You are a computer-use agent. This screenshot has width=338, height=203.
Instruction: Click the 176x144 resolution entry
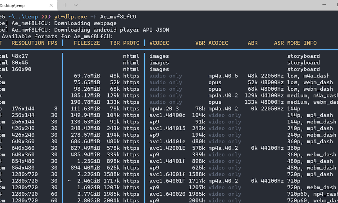pyautogui.click(x=23, y=109)
